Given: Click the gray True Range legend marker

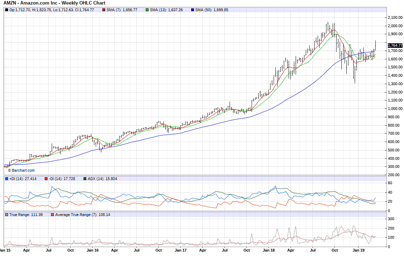Looking at the screenshot, I should tap(6, 215).
